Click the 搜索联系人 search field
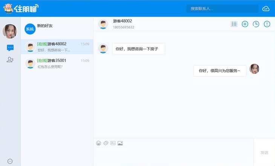Screen dimensions: 275x166 click(222, 9)
